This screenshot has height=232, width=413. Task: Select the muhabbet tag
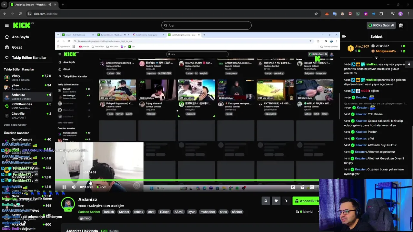208,212
